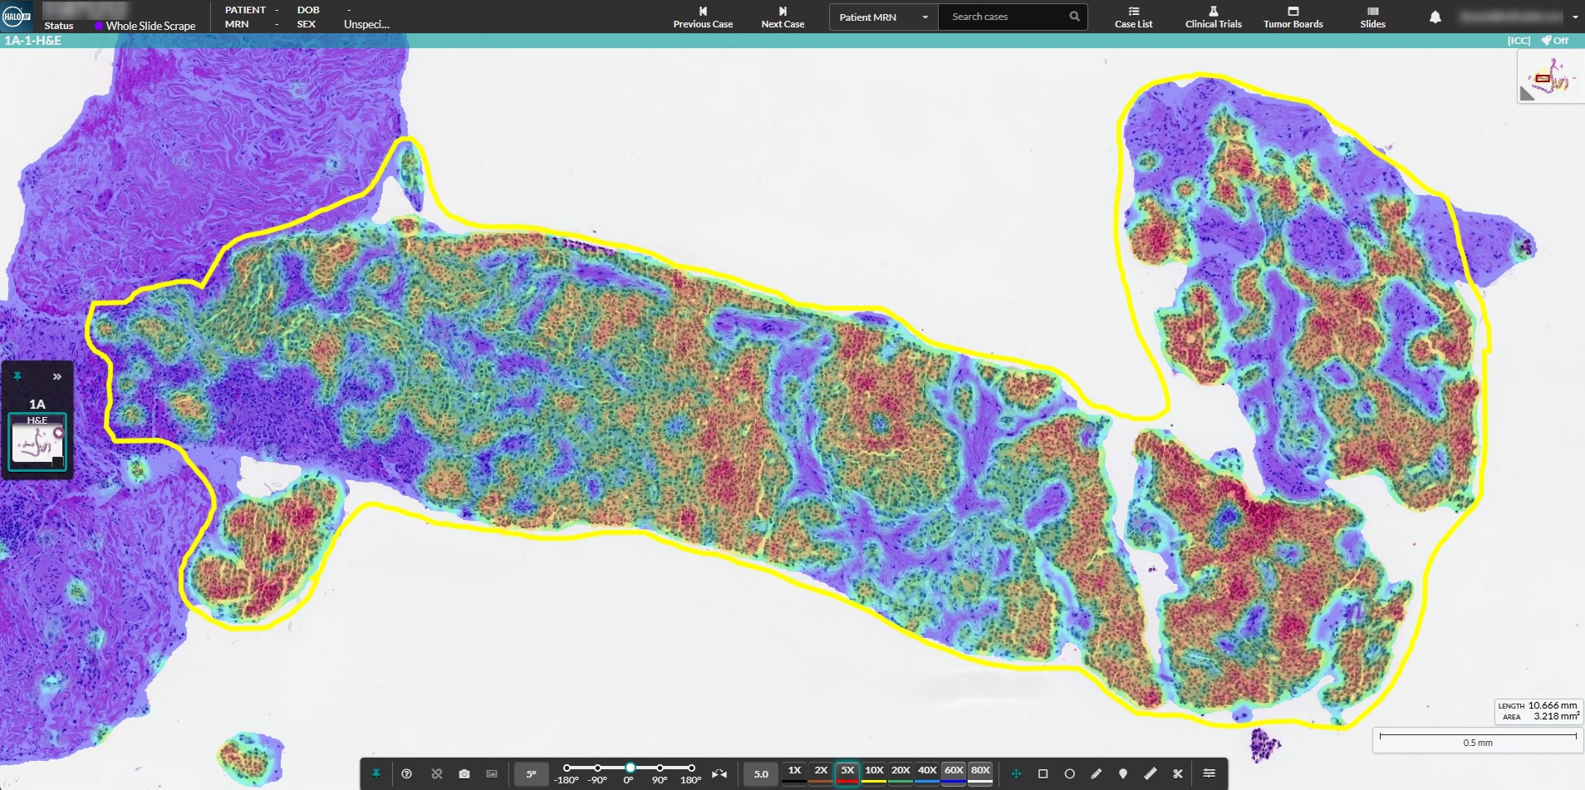Take a snapshot with camera icon

464,773
